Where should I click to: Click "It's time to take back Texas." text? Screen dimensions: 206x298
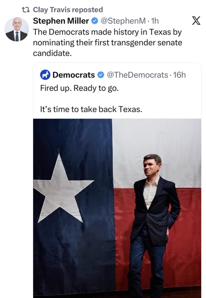click(91, 109)
